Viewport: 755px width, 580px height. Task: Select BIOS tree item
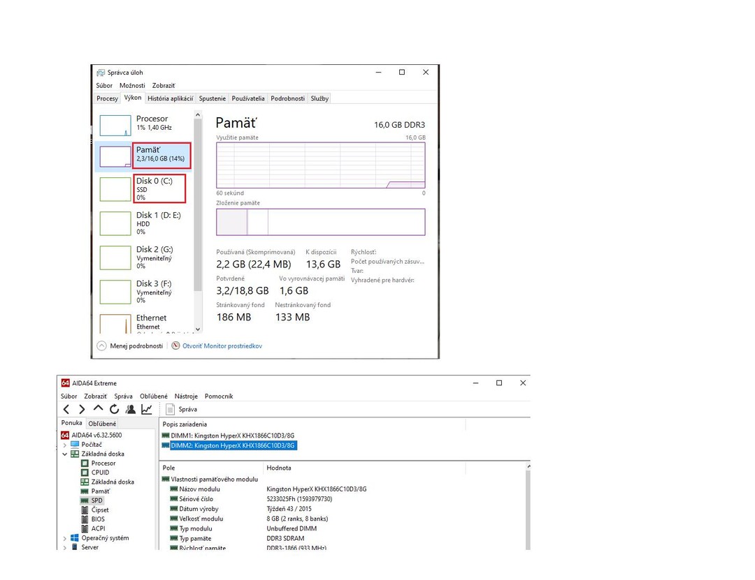[93, 519]
